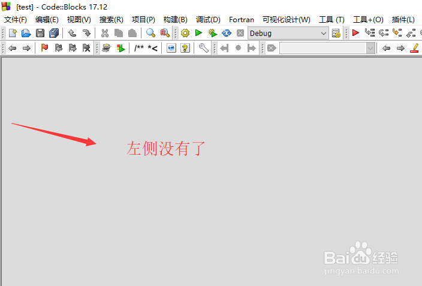Go to the previous marker arrow

224,48
